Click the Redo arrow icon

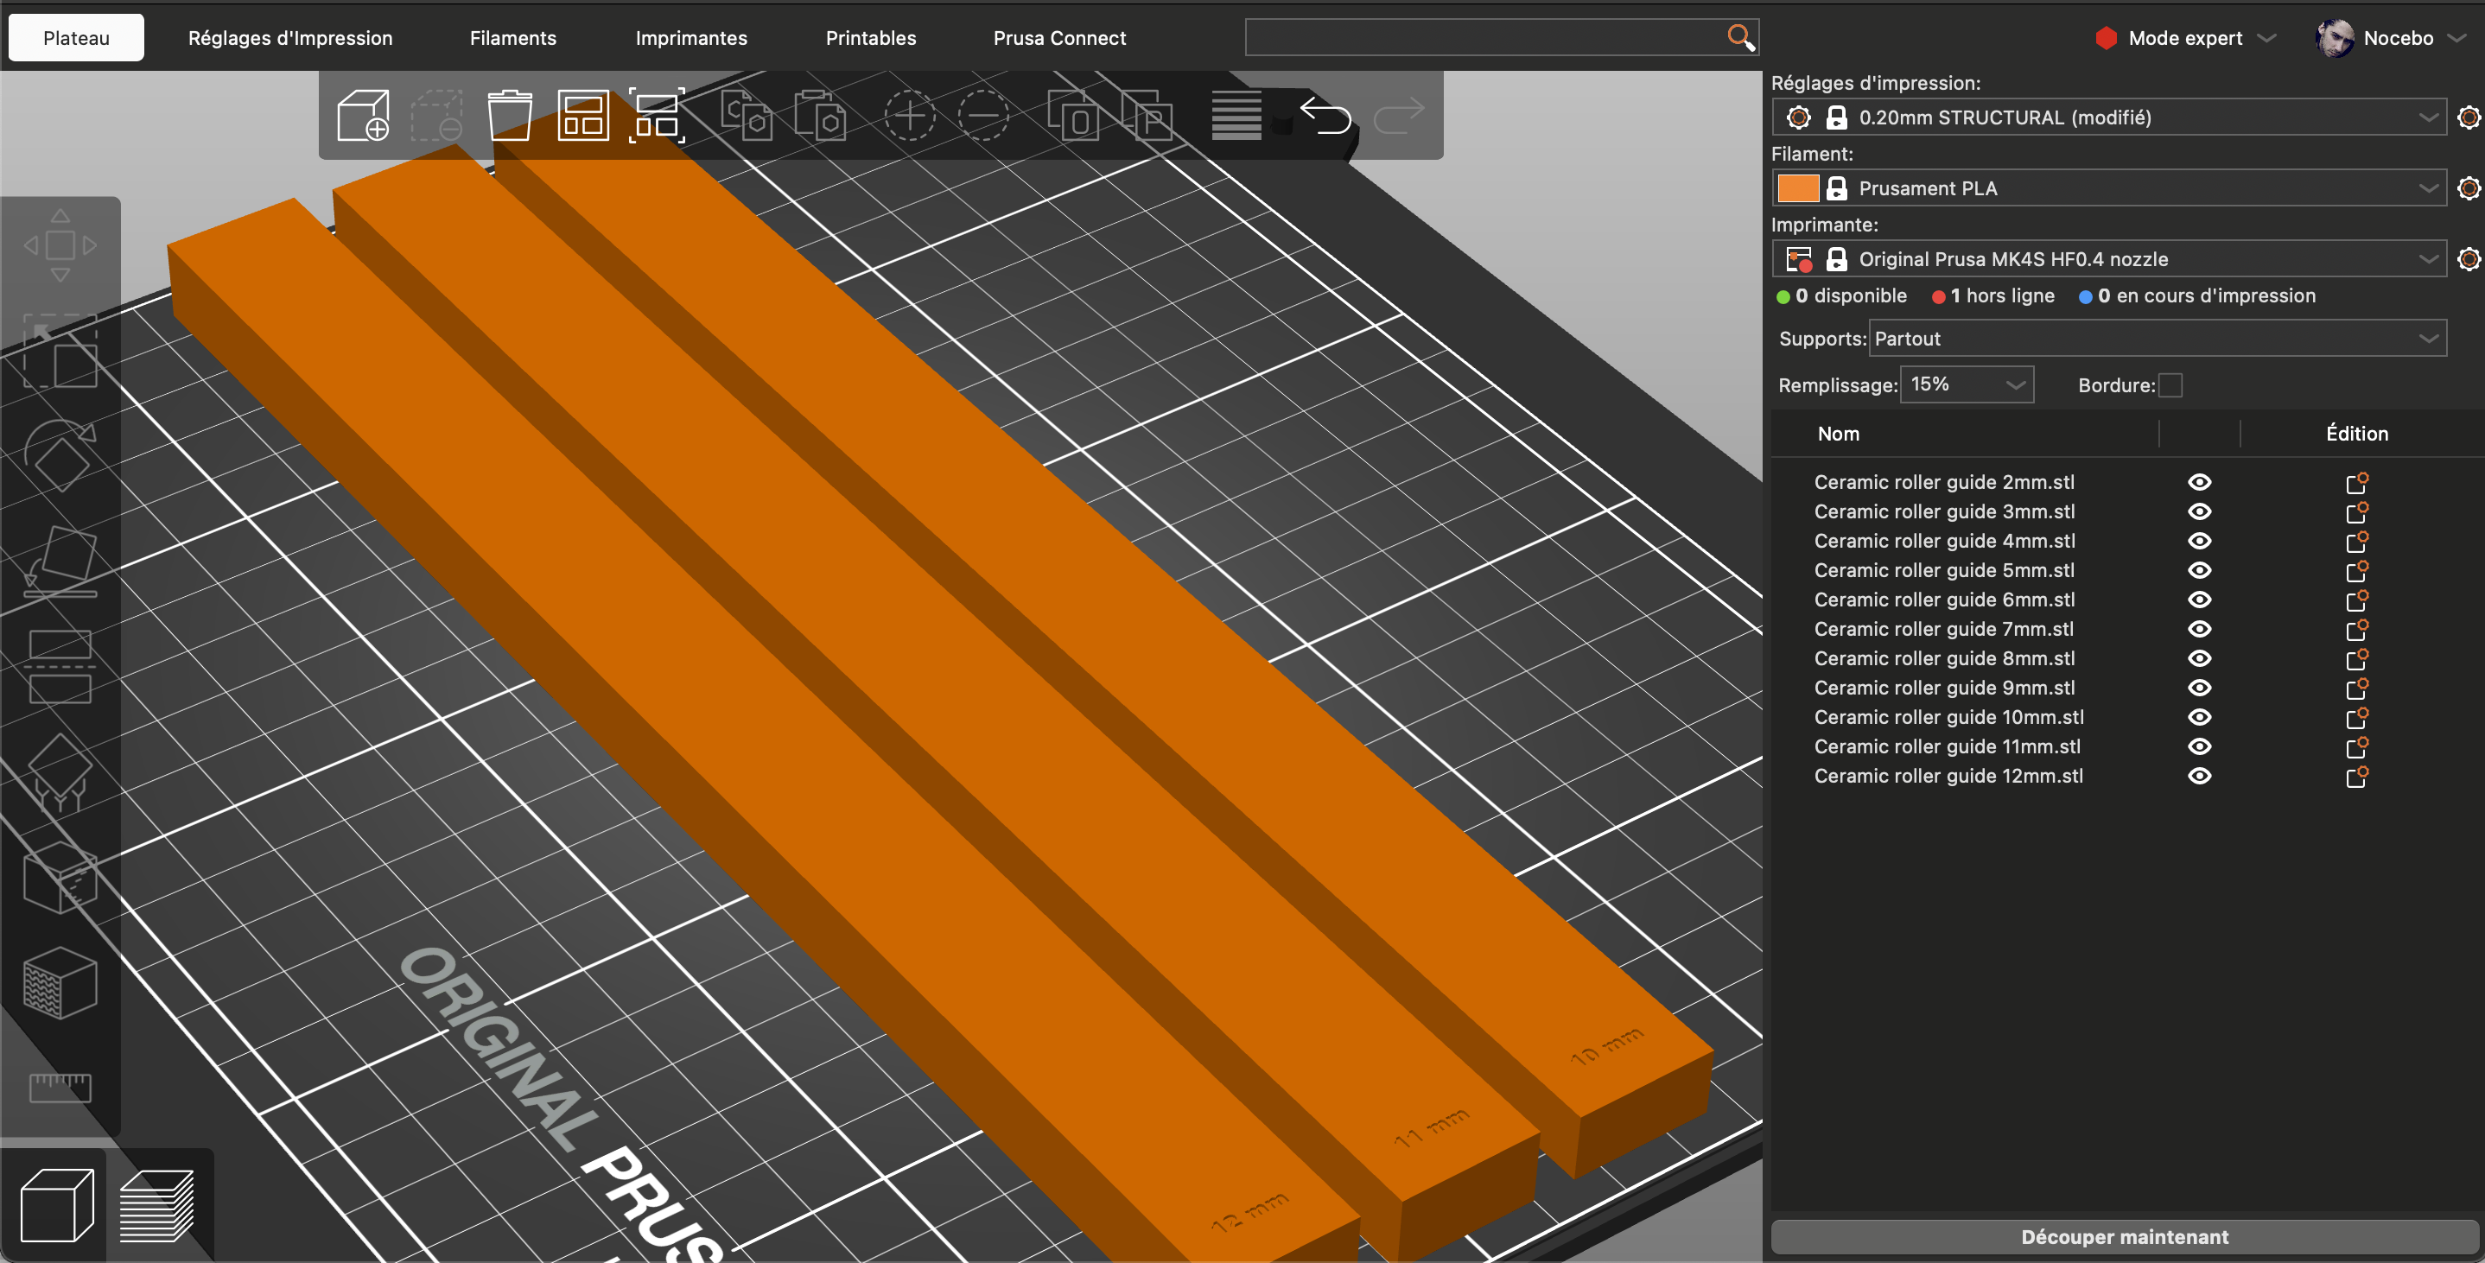pos(1398,116)
